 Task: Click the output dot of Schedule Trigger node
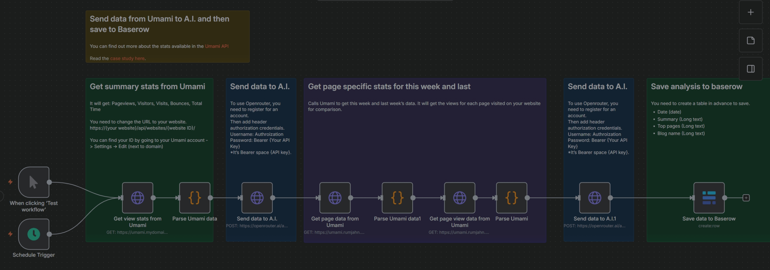[x=49, y=234]
